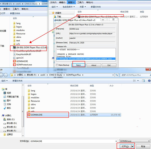Select 新加卷 (F:) drive in sidebar
The image size is (151, 149).
click(10, 131)
